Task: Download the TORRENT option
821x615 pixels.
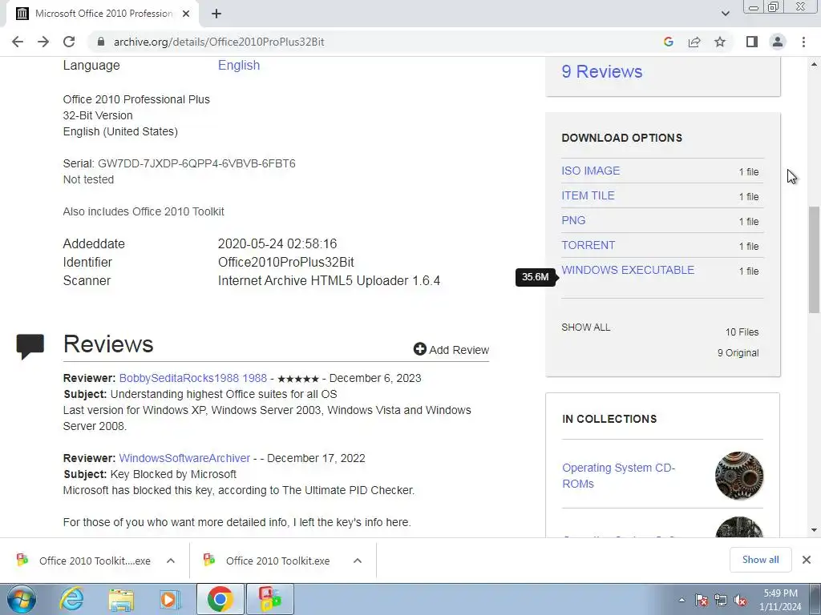Action: 588,245
